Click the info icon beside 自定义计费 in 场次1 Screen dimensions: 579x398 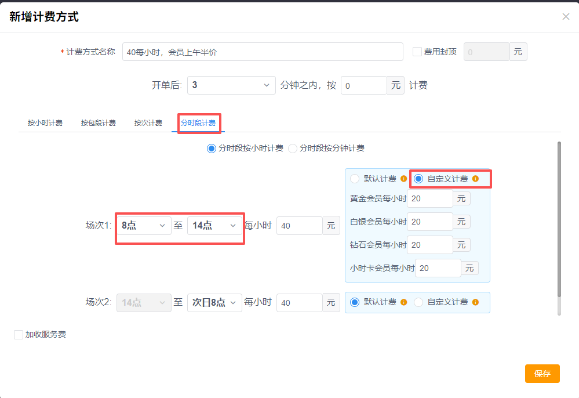[476, 178]
